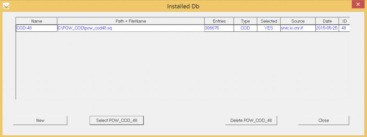Image resolution: width=367 pixels, height=137 pixels.
Task: Click the Type column header
Action: pos(245,21)
